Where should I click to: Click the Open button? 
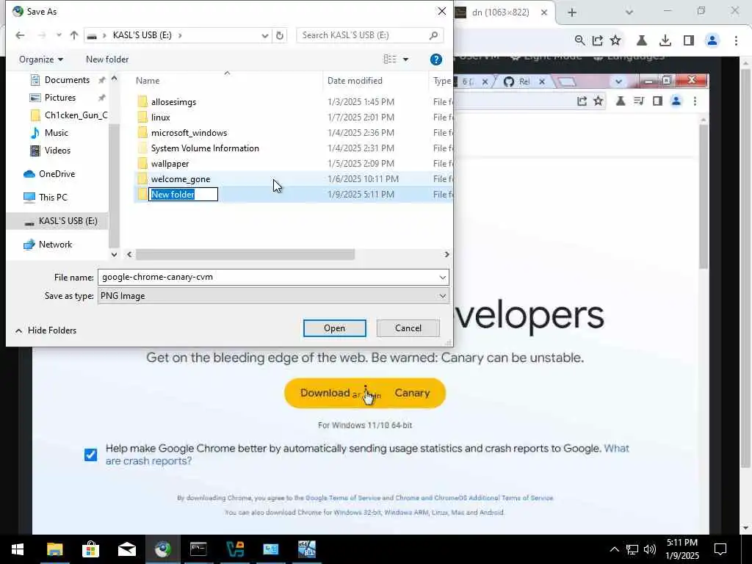[334, 328]
